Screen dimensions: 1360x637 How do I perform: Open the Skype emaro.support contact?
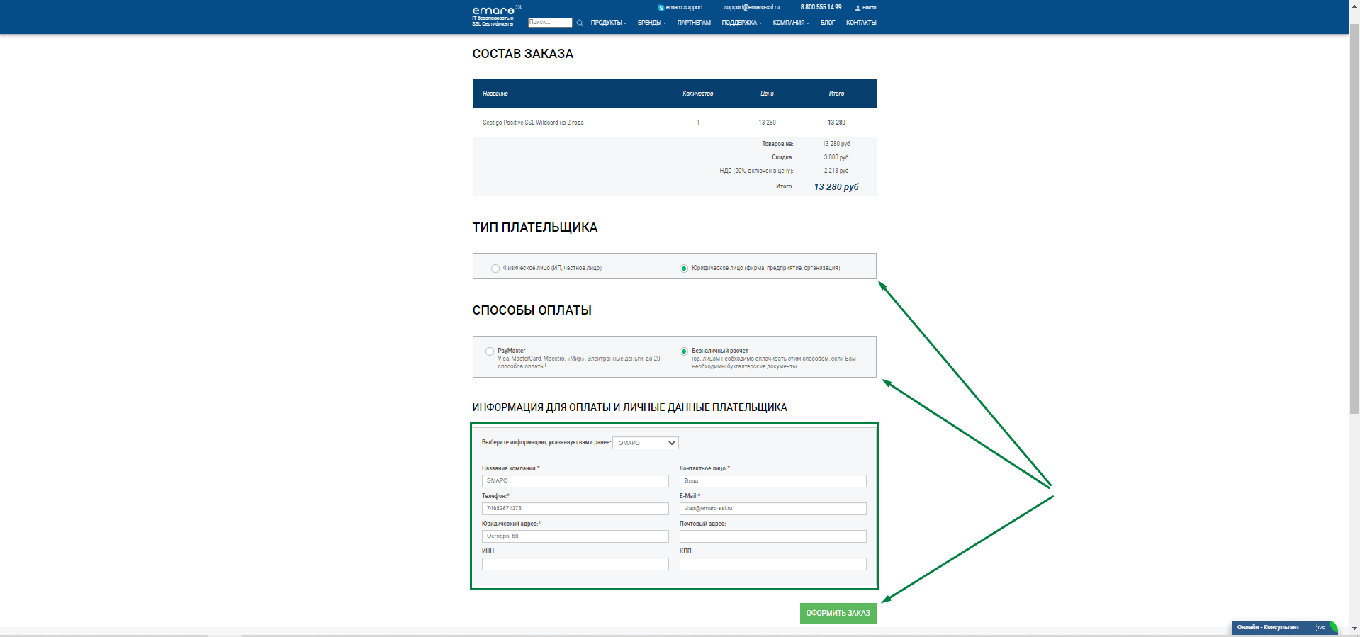coord(680,7)
